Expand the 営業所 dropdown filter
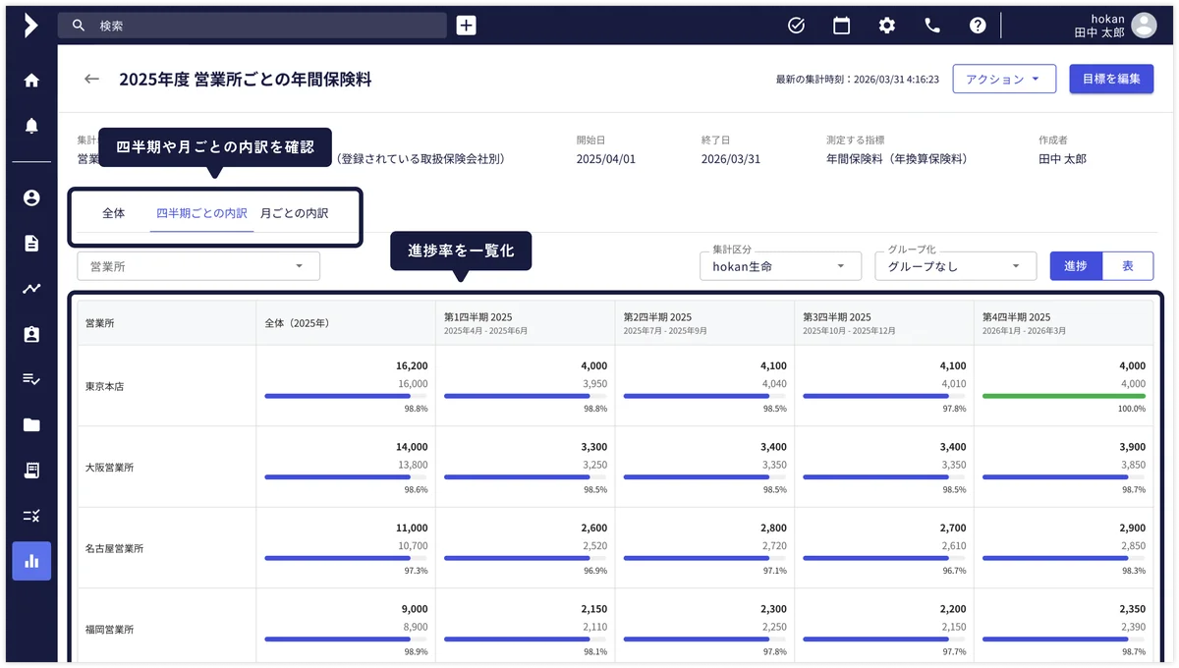Screen dimensions: 1179x668 pos(196,265)
